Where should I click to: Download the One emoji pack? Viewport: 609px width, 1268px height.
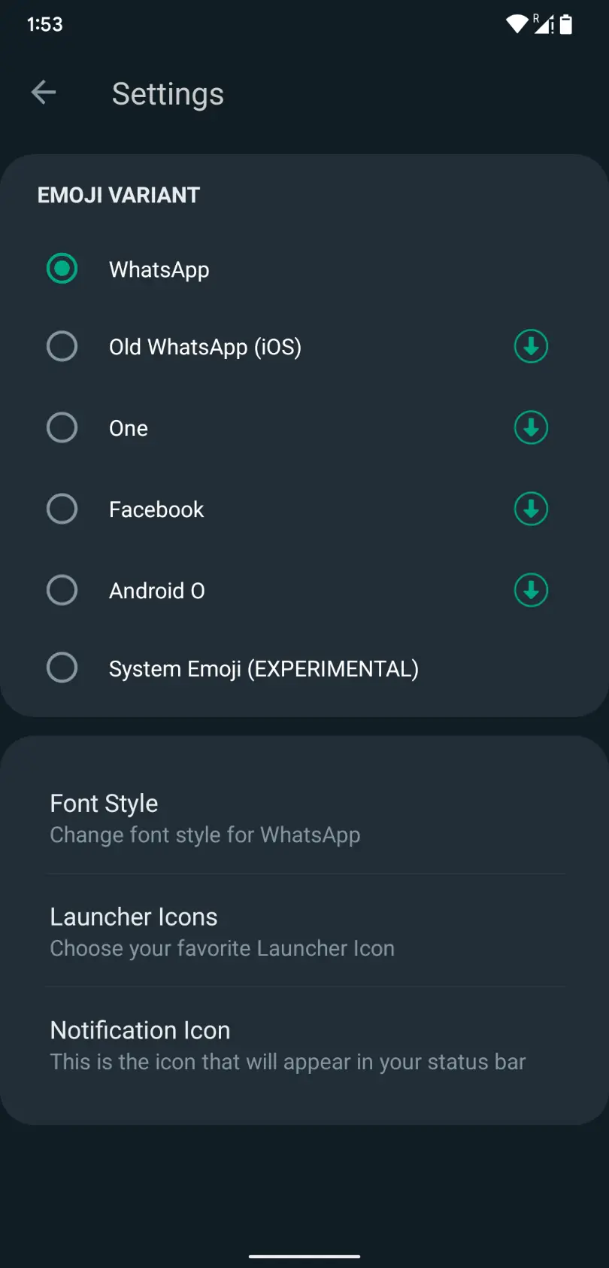point(531,428)
